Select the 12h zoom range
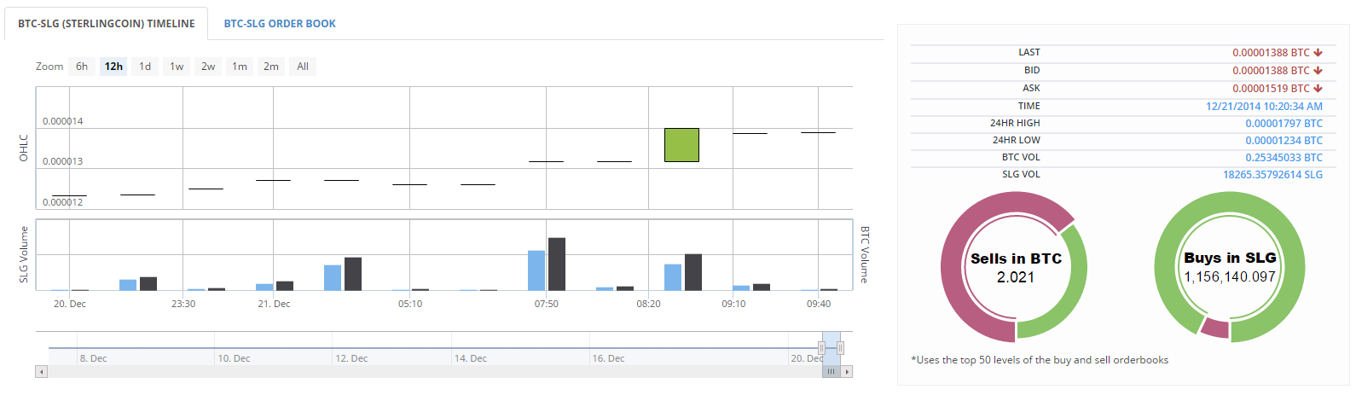The width and height of the screenshot is (1356, 395). click(113, 67)
